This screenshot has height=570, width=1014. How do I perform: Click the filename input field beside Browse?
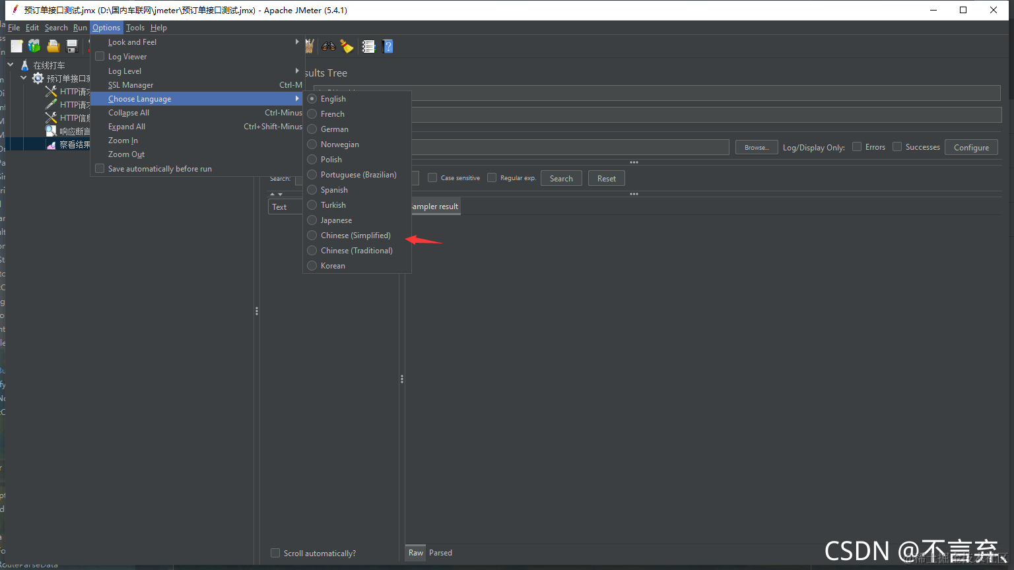click(x=570, y=146)
